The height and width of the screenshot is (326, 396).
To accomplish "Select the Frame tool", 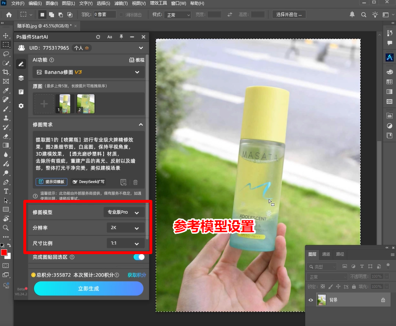I will coord(6,81).
